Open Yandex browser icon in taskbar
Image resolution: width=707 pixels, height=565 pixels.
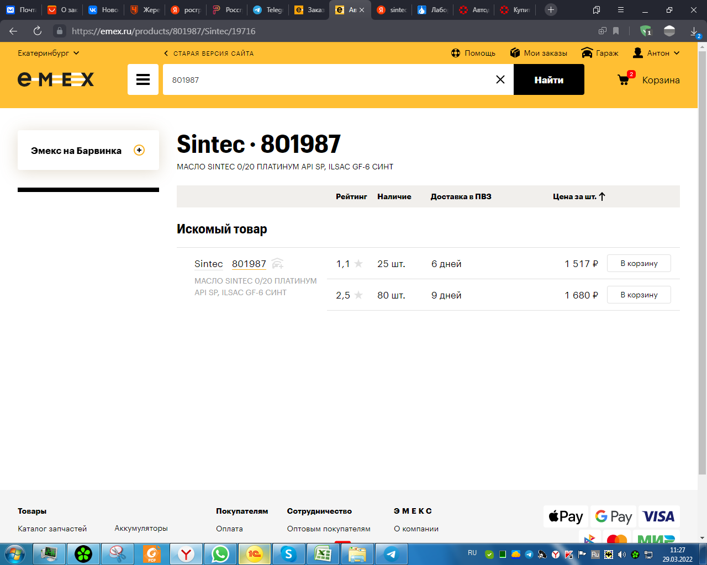(x=186, y=554)
